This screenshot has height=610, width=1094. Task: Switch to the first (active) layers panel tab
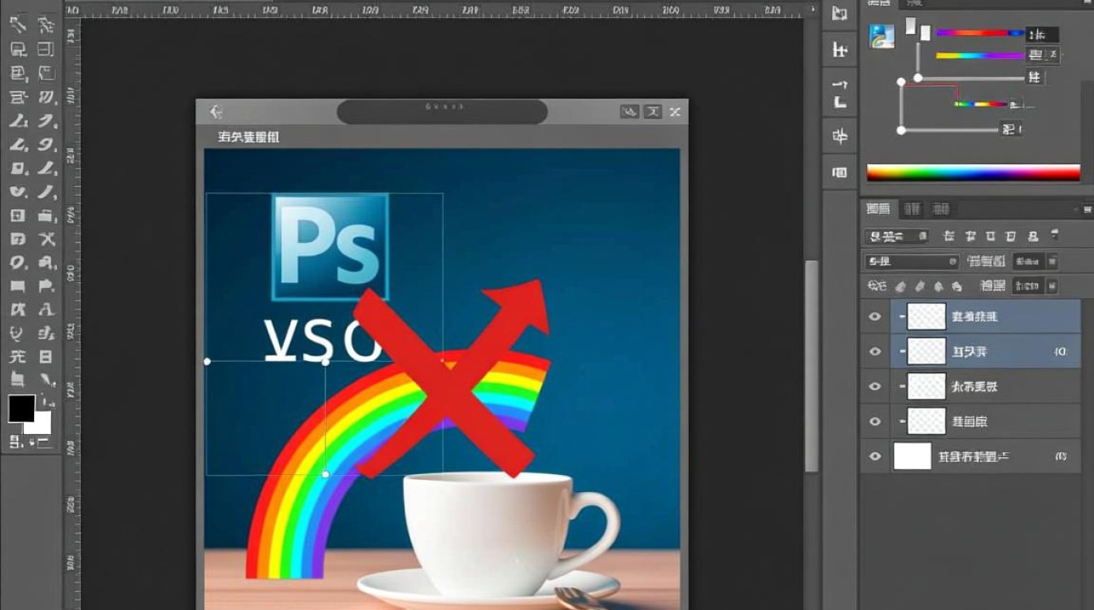pos(878,209)
